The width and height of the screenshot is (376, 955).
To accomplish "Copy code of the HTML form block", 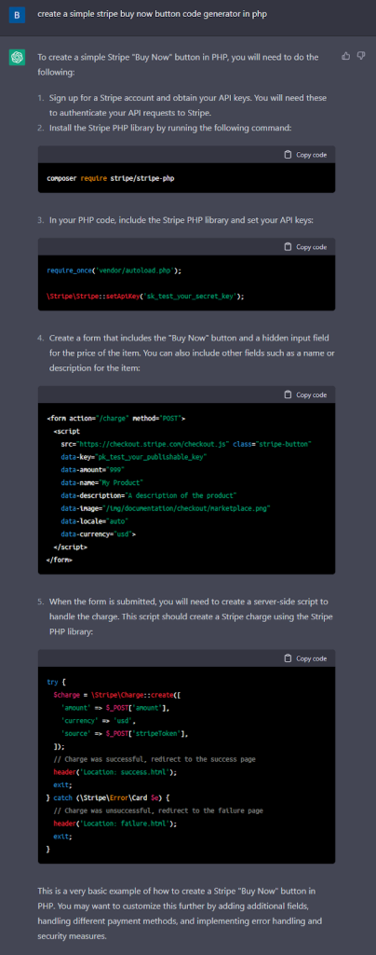I will (305, 394).
